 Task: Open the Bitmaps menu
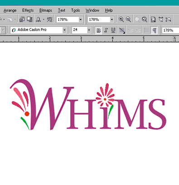46,10
